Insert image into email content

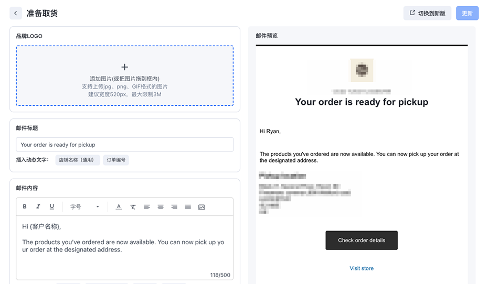201,207
